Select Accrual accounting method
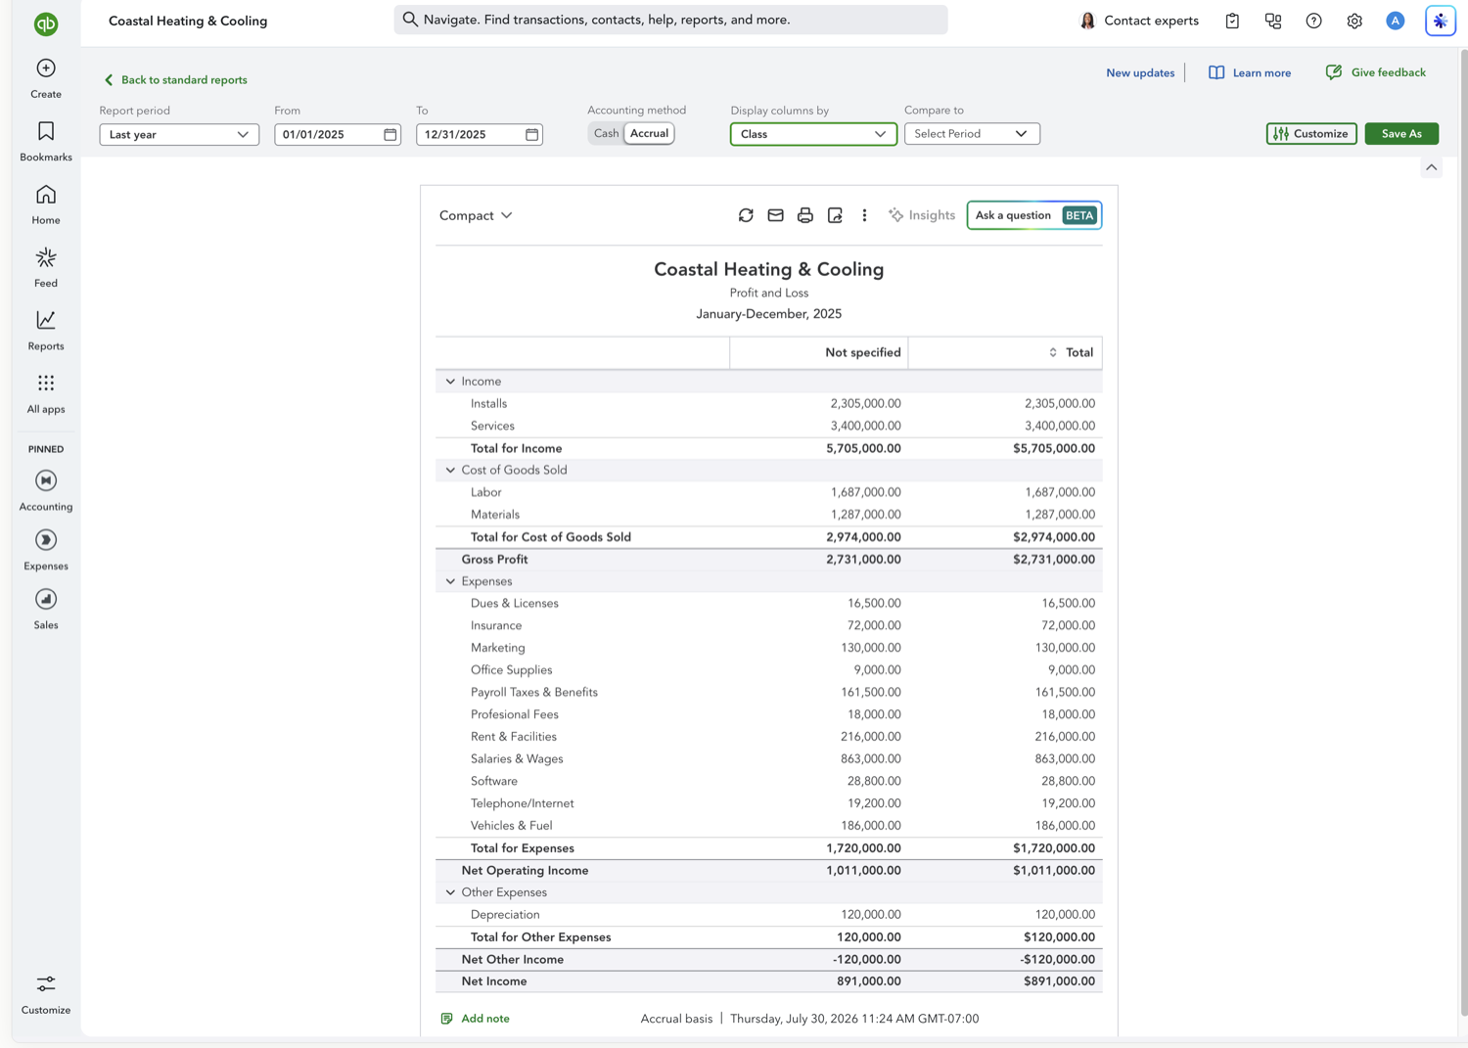The image size is (1468, 1048). click(649, 133)
